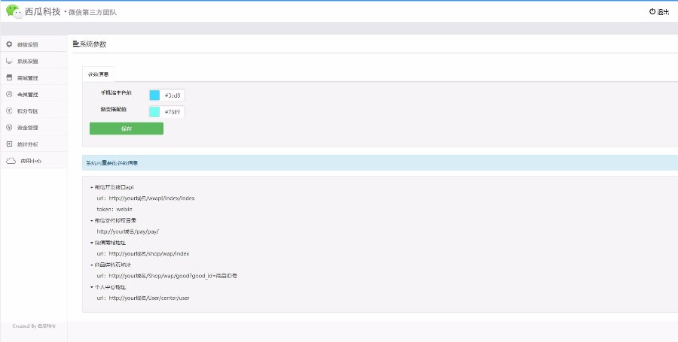Click the gear icon beside 微信设置
The height and width of the screenshot is (342, 678).
9,44
